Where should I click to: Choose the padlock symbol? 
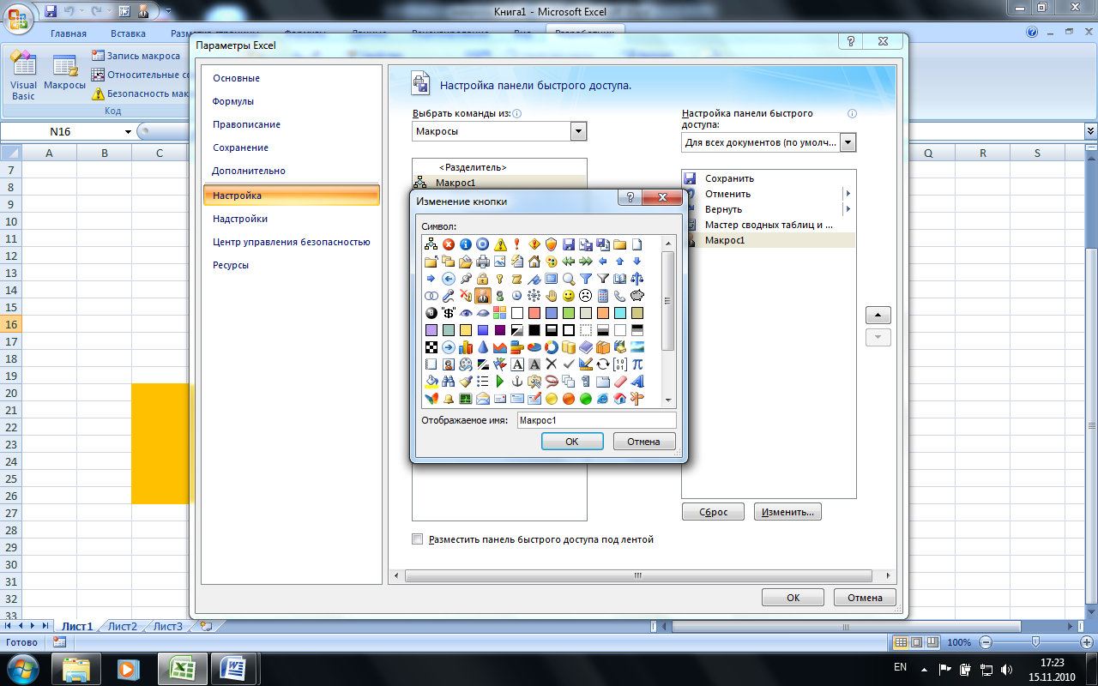pos(482,279)
